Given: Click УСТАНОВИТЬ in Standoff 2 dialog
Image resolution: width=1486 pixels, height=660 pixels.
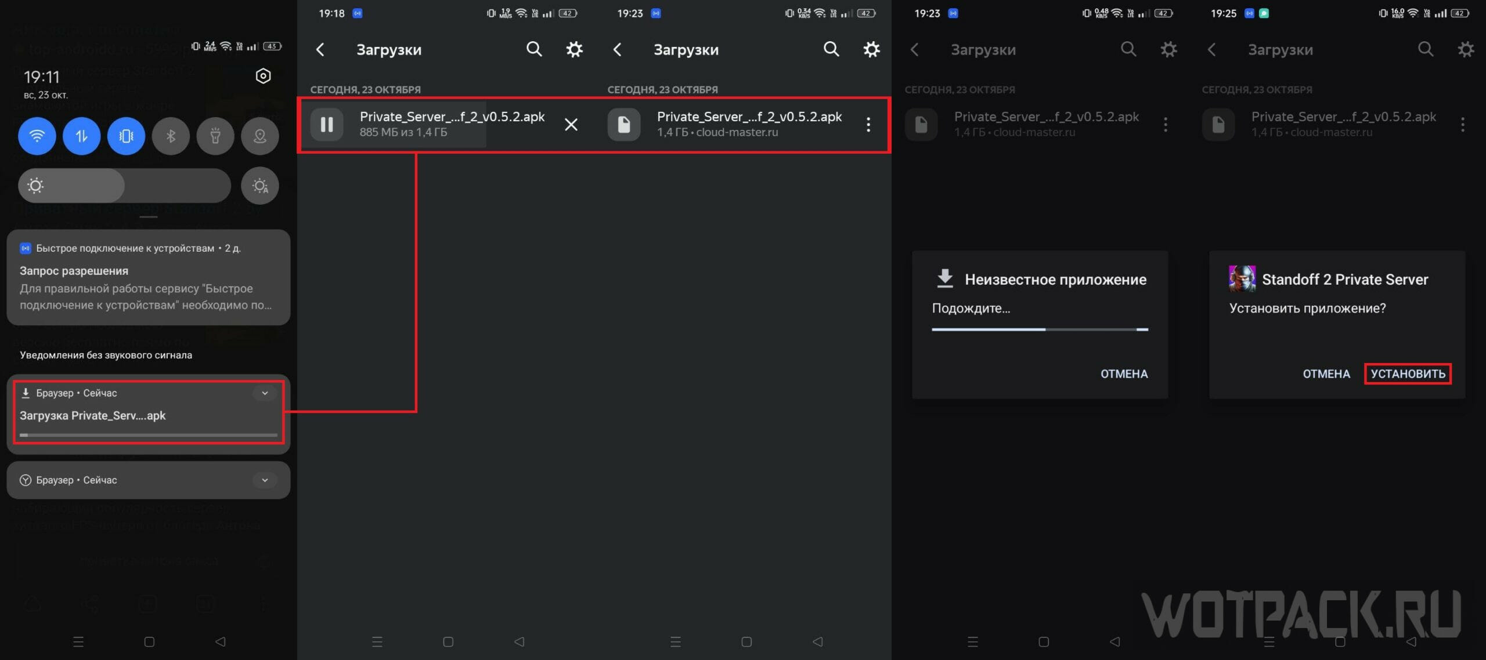Looking at the screenshot, I should pyautogui.click(x=1408, y=373).
